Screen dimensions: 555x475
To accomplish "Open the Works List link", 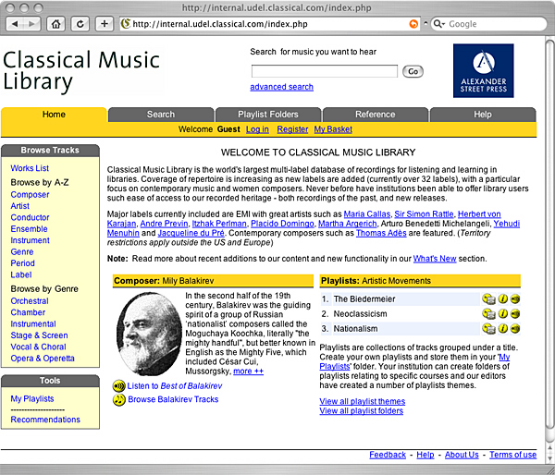I will click(x=30, y=168).
